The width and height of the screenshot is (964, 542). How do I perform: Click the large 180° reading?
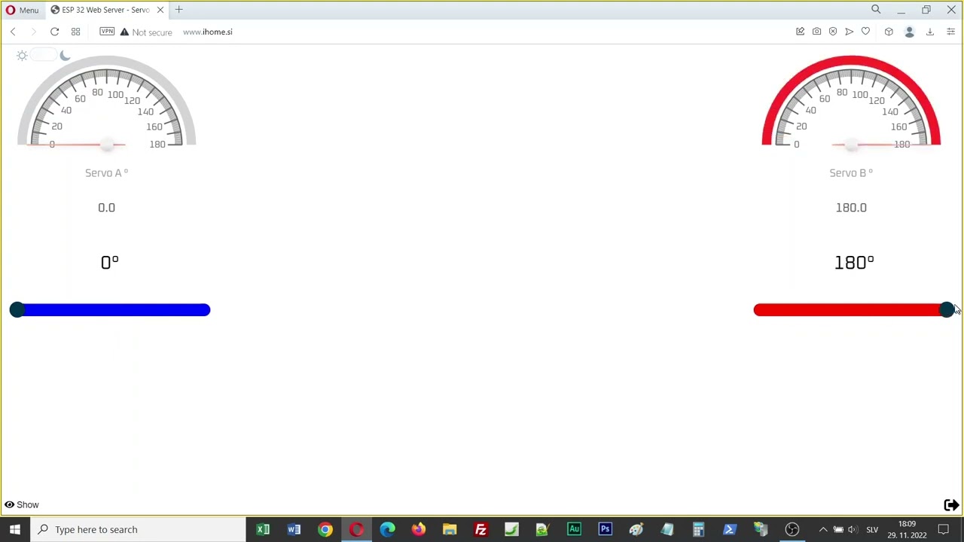pos(854,262)
